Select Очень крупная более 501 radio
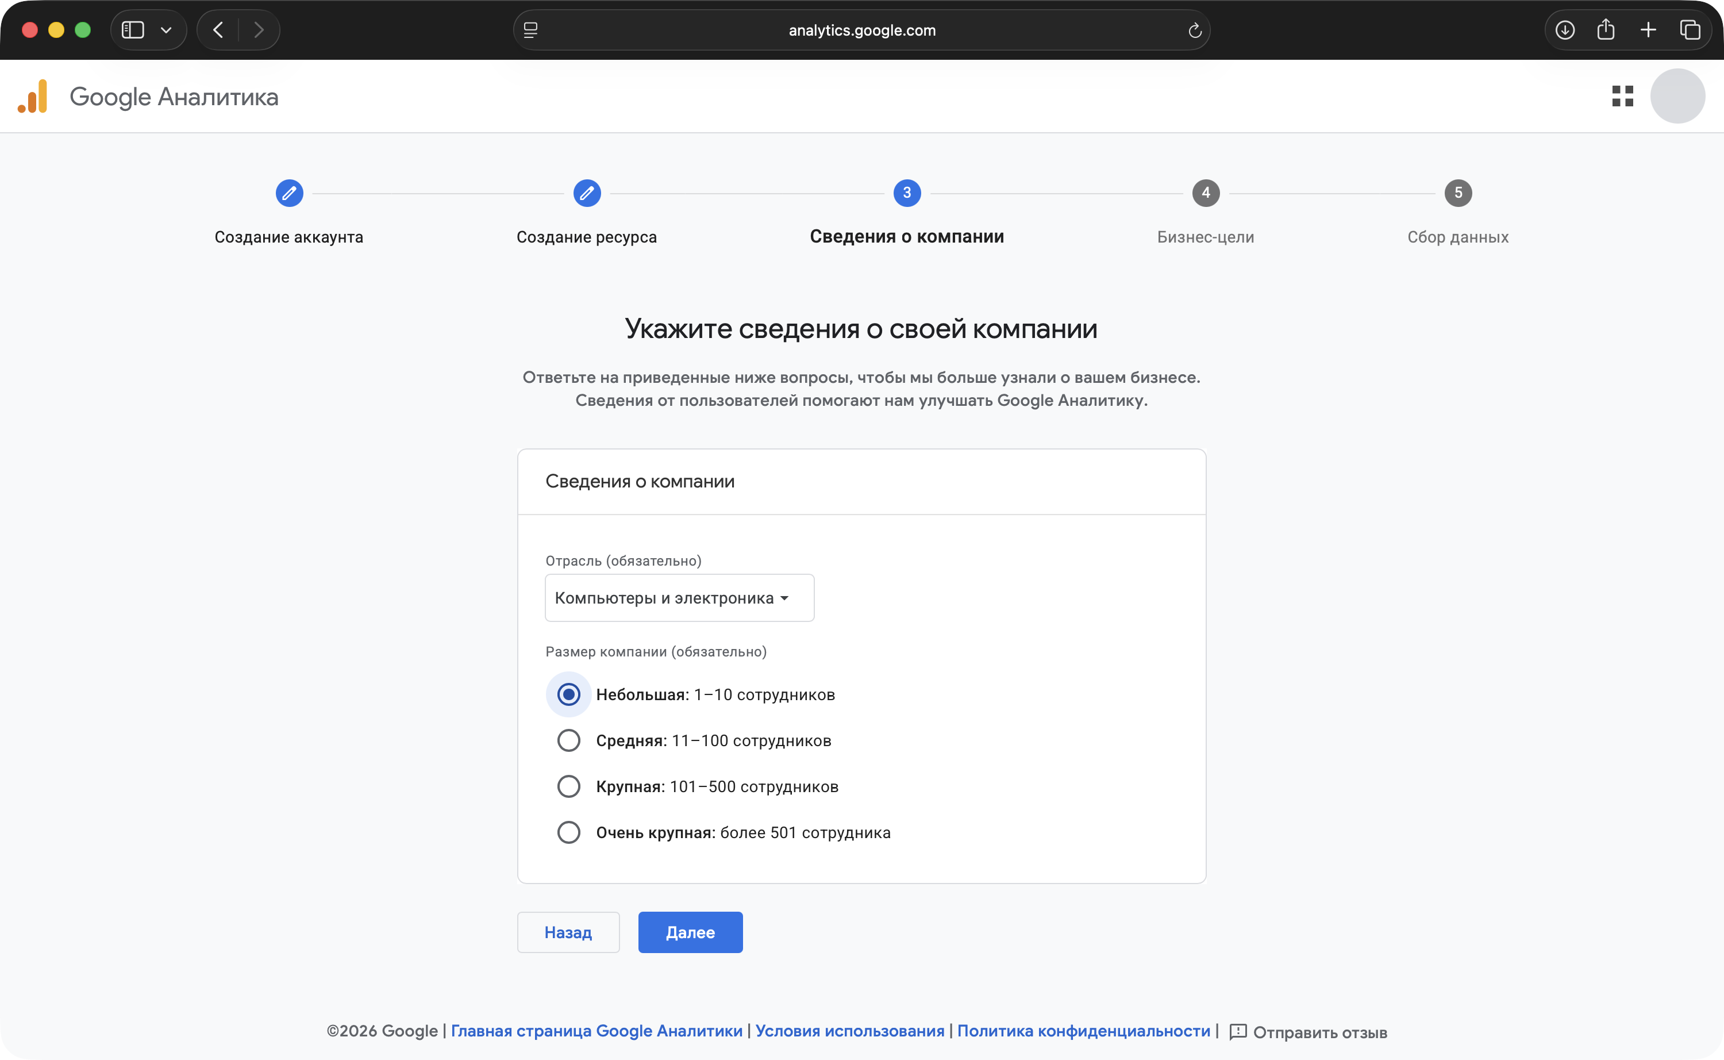1724x1060 pixels. tap(568, 832)
